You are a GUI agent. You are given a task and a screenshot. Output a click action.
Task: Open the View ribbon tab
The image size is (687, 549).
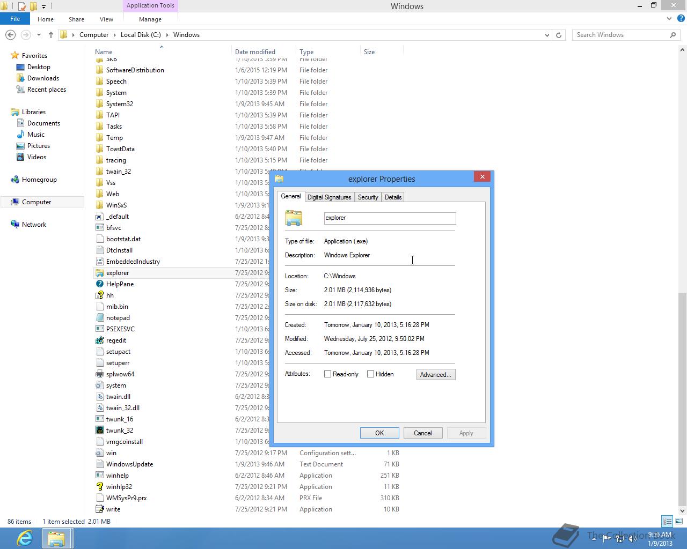click(106, 19)
